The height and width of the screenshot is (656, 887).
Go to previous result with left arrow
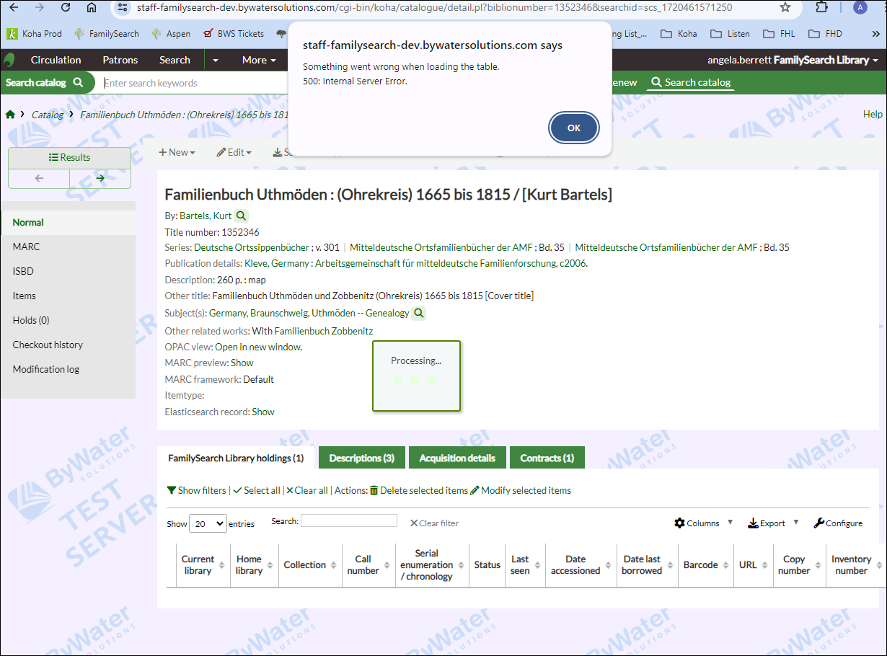[39, 178]
